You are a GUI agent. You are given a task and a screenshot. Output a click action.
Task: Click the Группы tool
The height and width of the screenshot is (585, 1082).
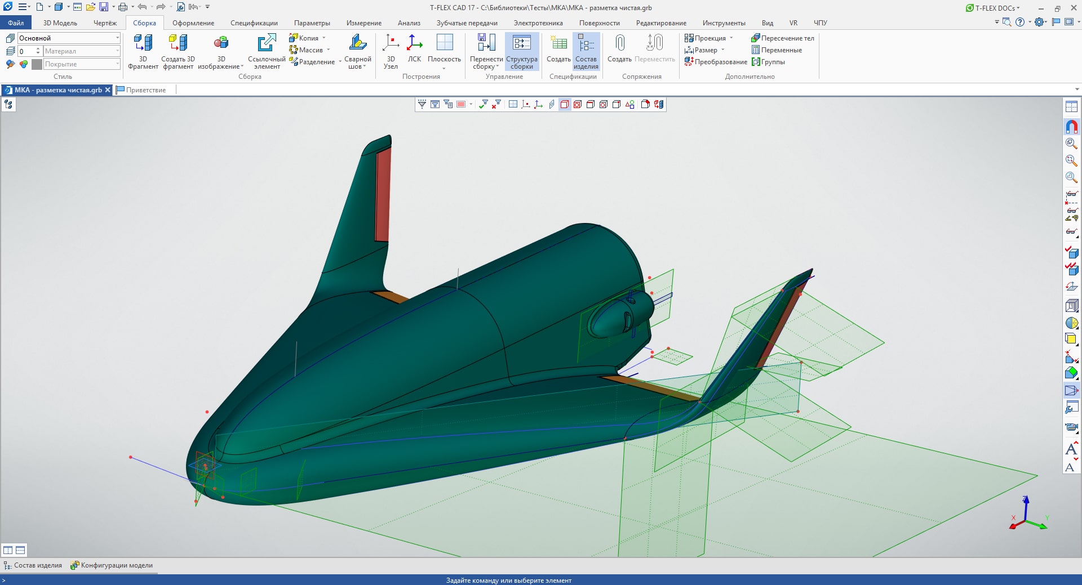768,62
